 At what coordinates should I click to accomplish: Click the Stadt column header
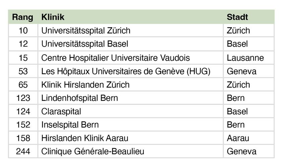point(237,17)
